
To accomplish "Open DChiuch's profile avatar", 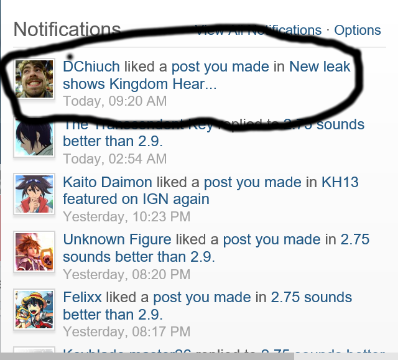I will tap(34, 79).
